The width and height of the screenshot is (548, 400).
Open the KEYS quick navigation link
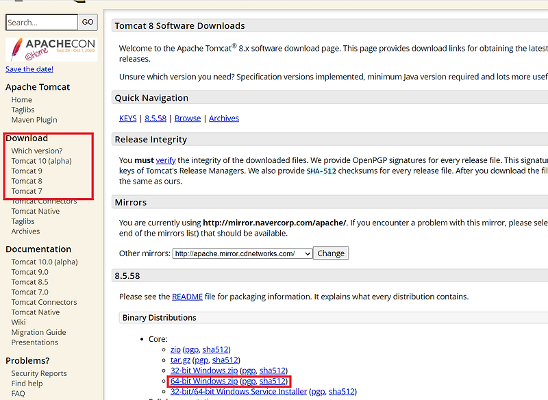point(127,118)
